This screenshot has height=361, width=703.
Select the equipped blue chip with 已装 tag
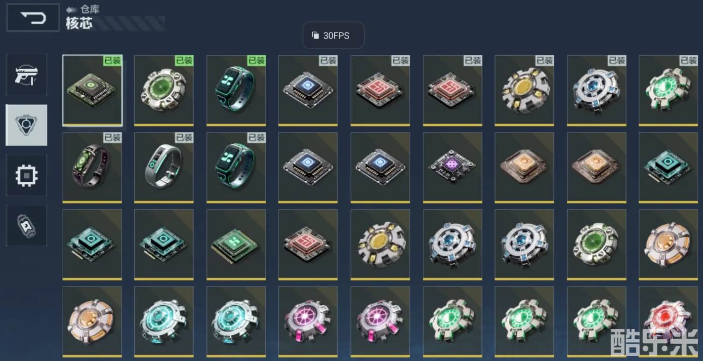point(308,90)
